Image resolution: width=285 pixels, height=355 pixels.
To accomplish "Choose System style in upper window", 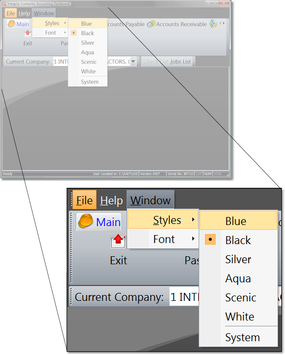I will (x=88, y=82).
